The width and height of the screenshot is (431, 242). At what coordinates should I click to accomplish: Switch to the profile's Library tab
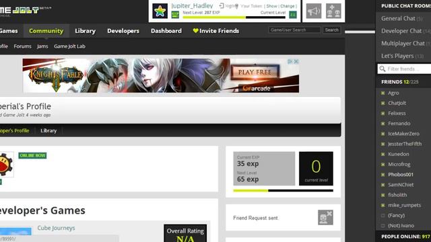click(x=48, y=130)
